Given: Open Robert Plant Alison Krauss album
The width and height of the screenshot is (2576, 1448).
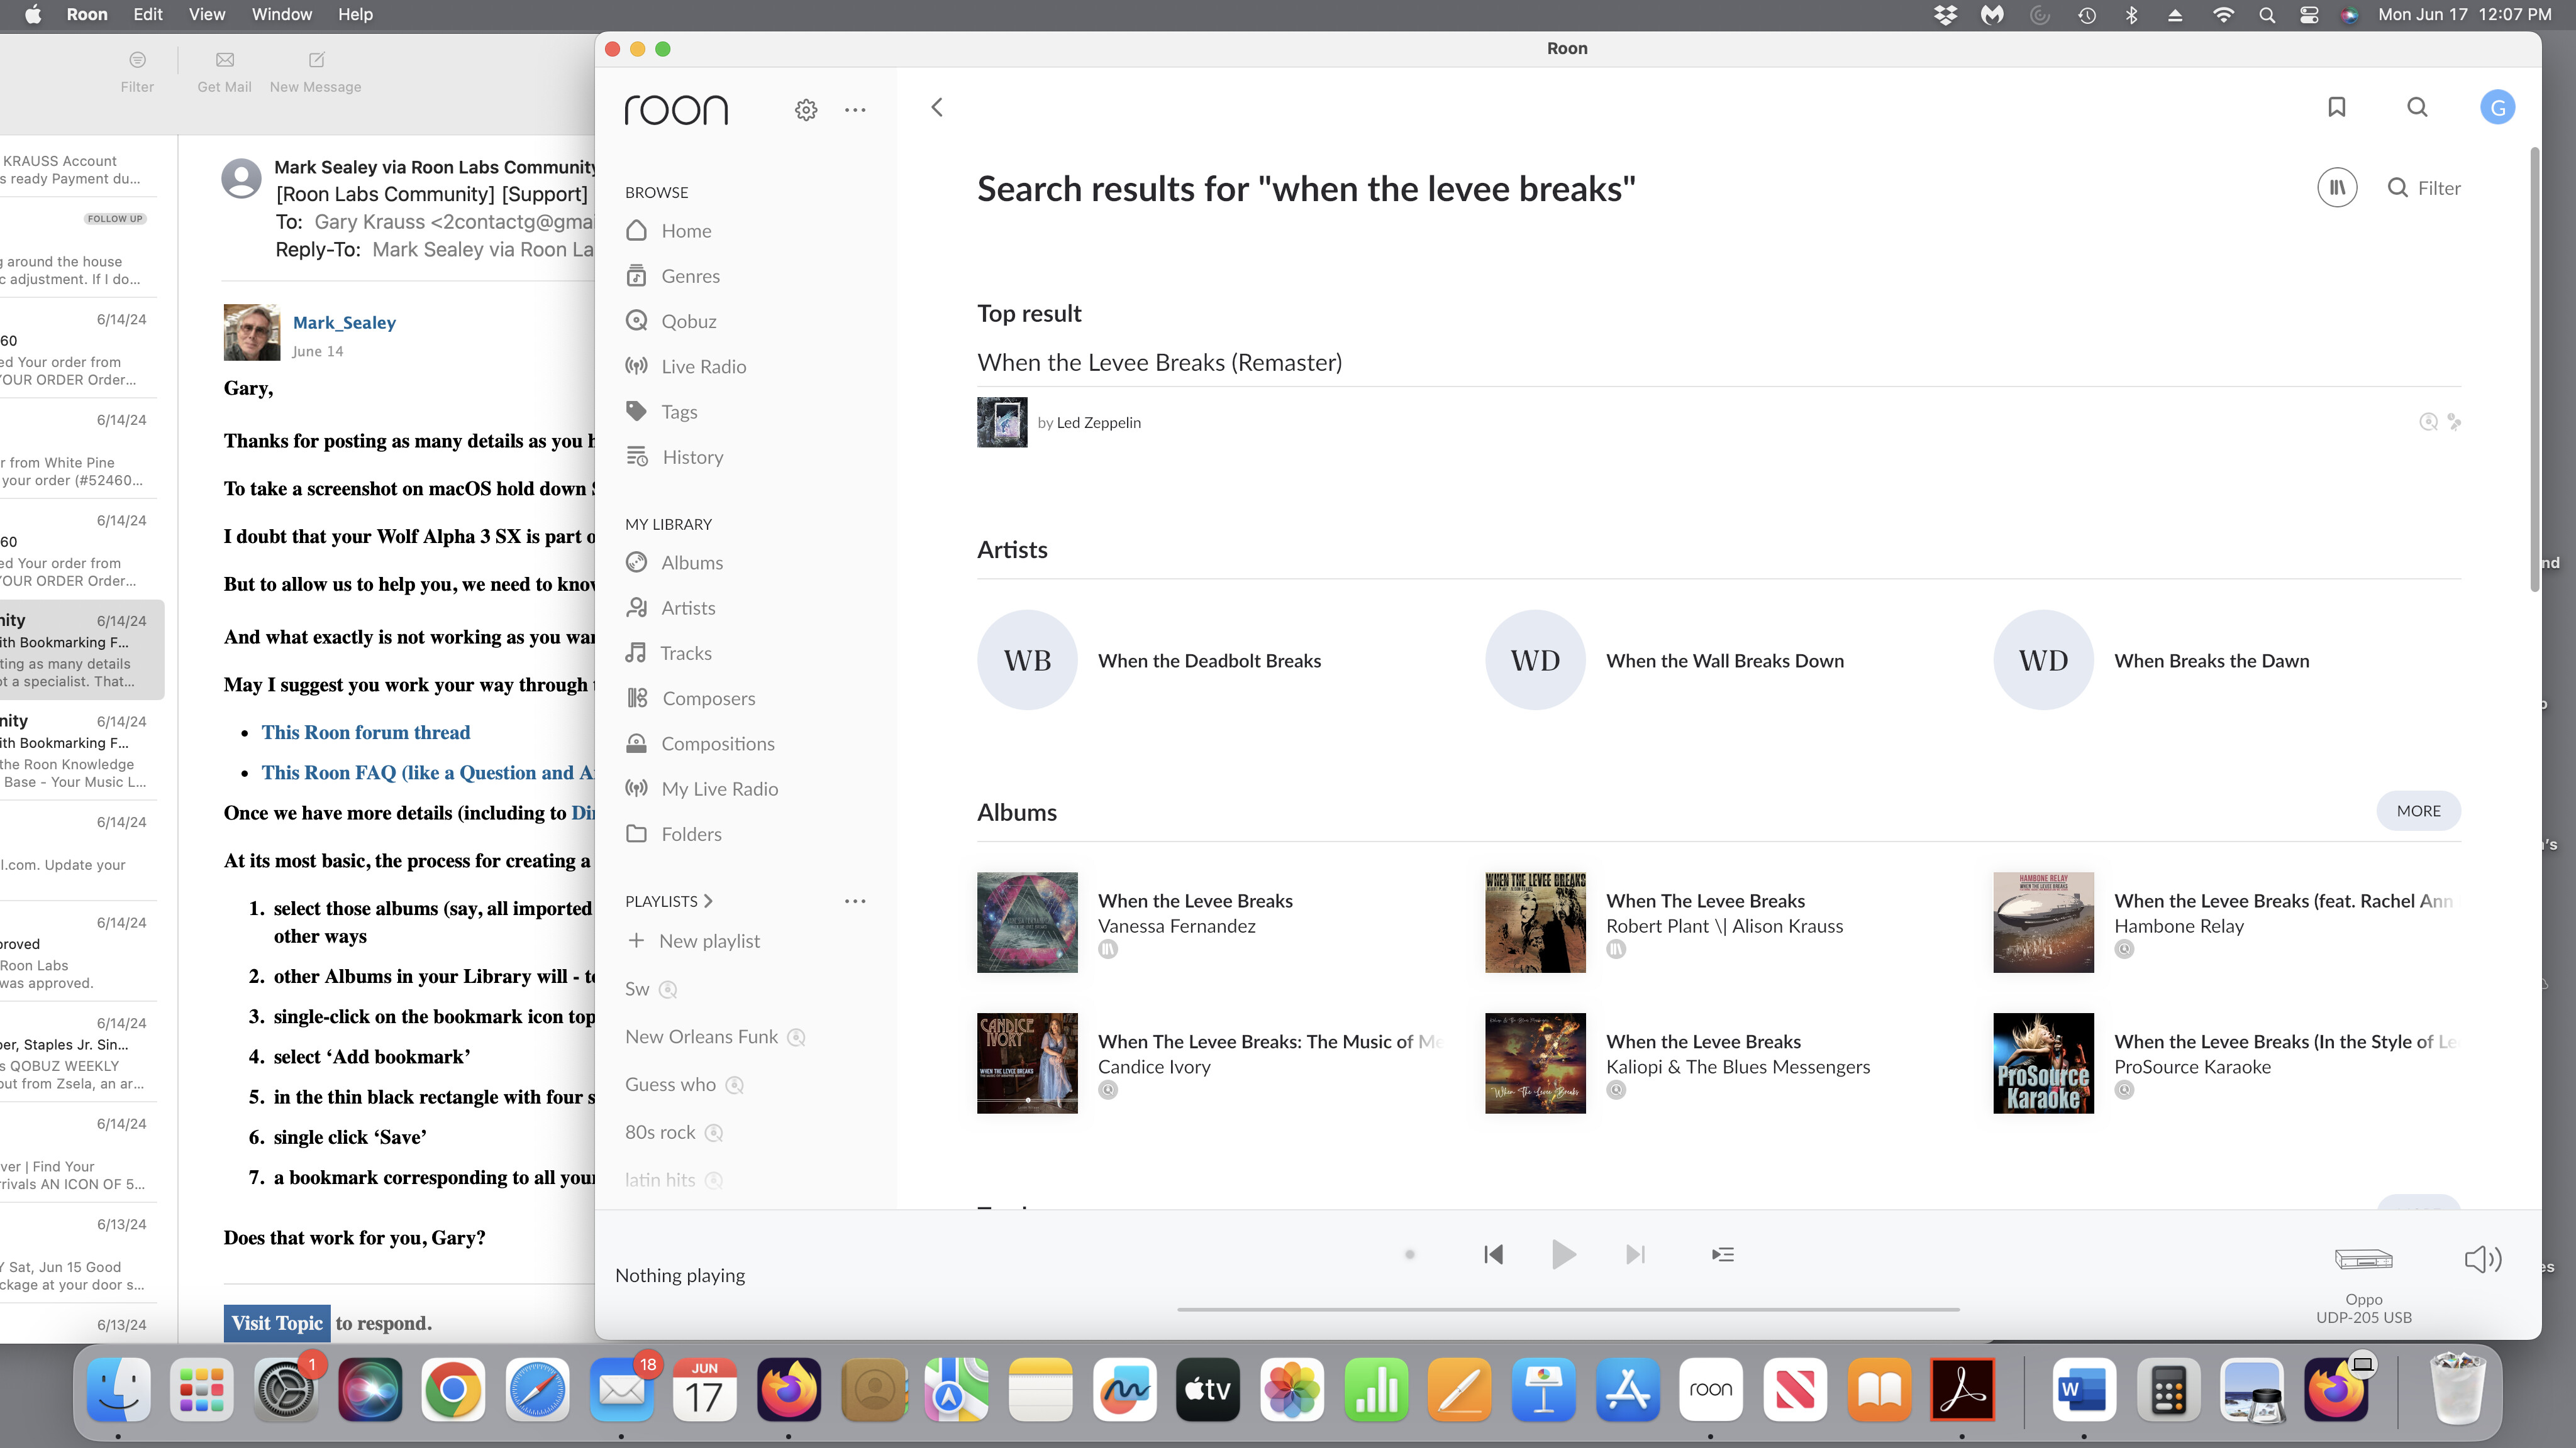Looking at the screenshot, I should click(x=1535, y=923).
